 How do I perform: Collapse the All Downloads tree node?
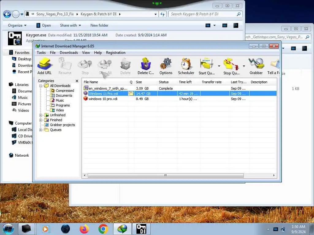pos(41,86)
